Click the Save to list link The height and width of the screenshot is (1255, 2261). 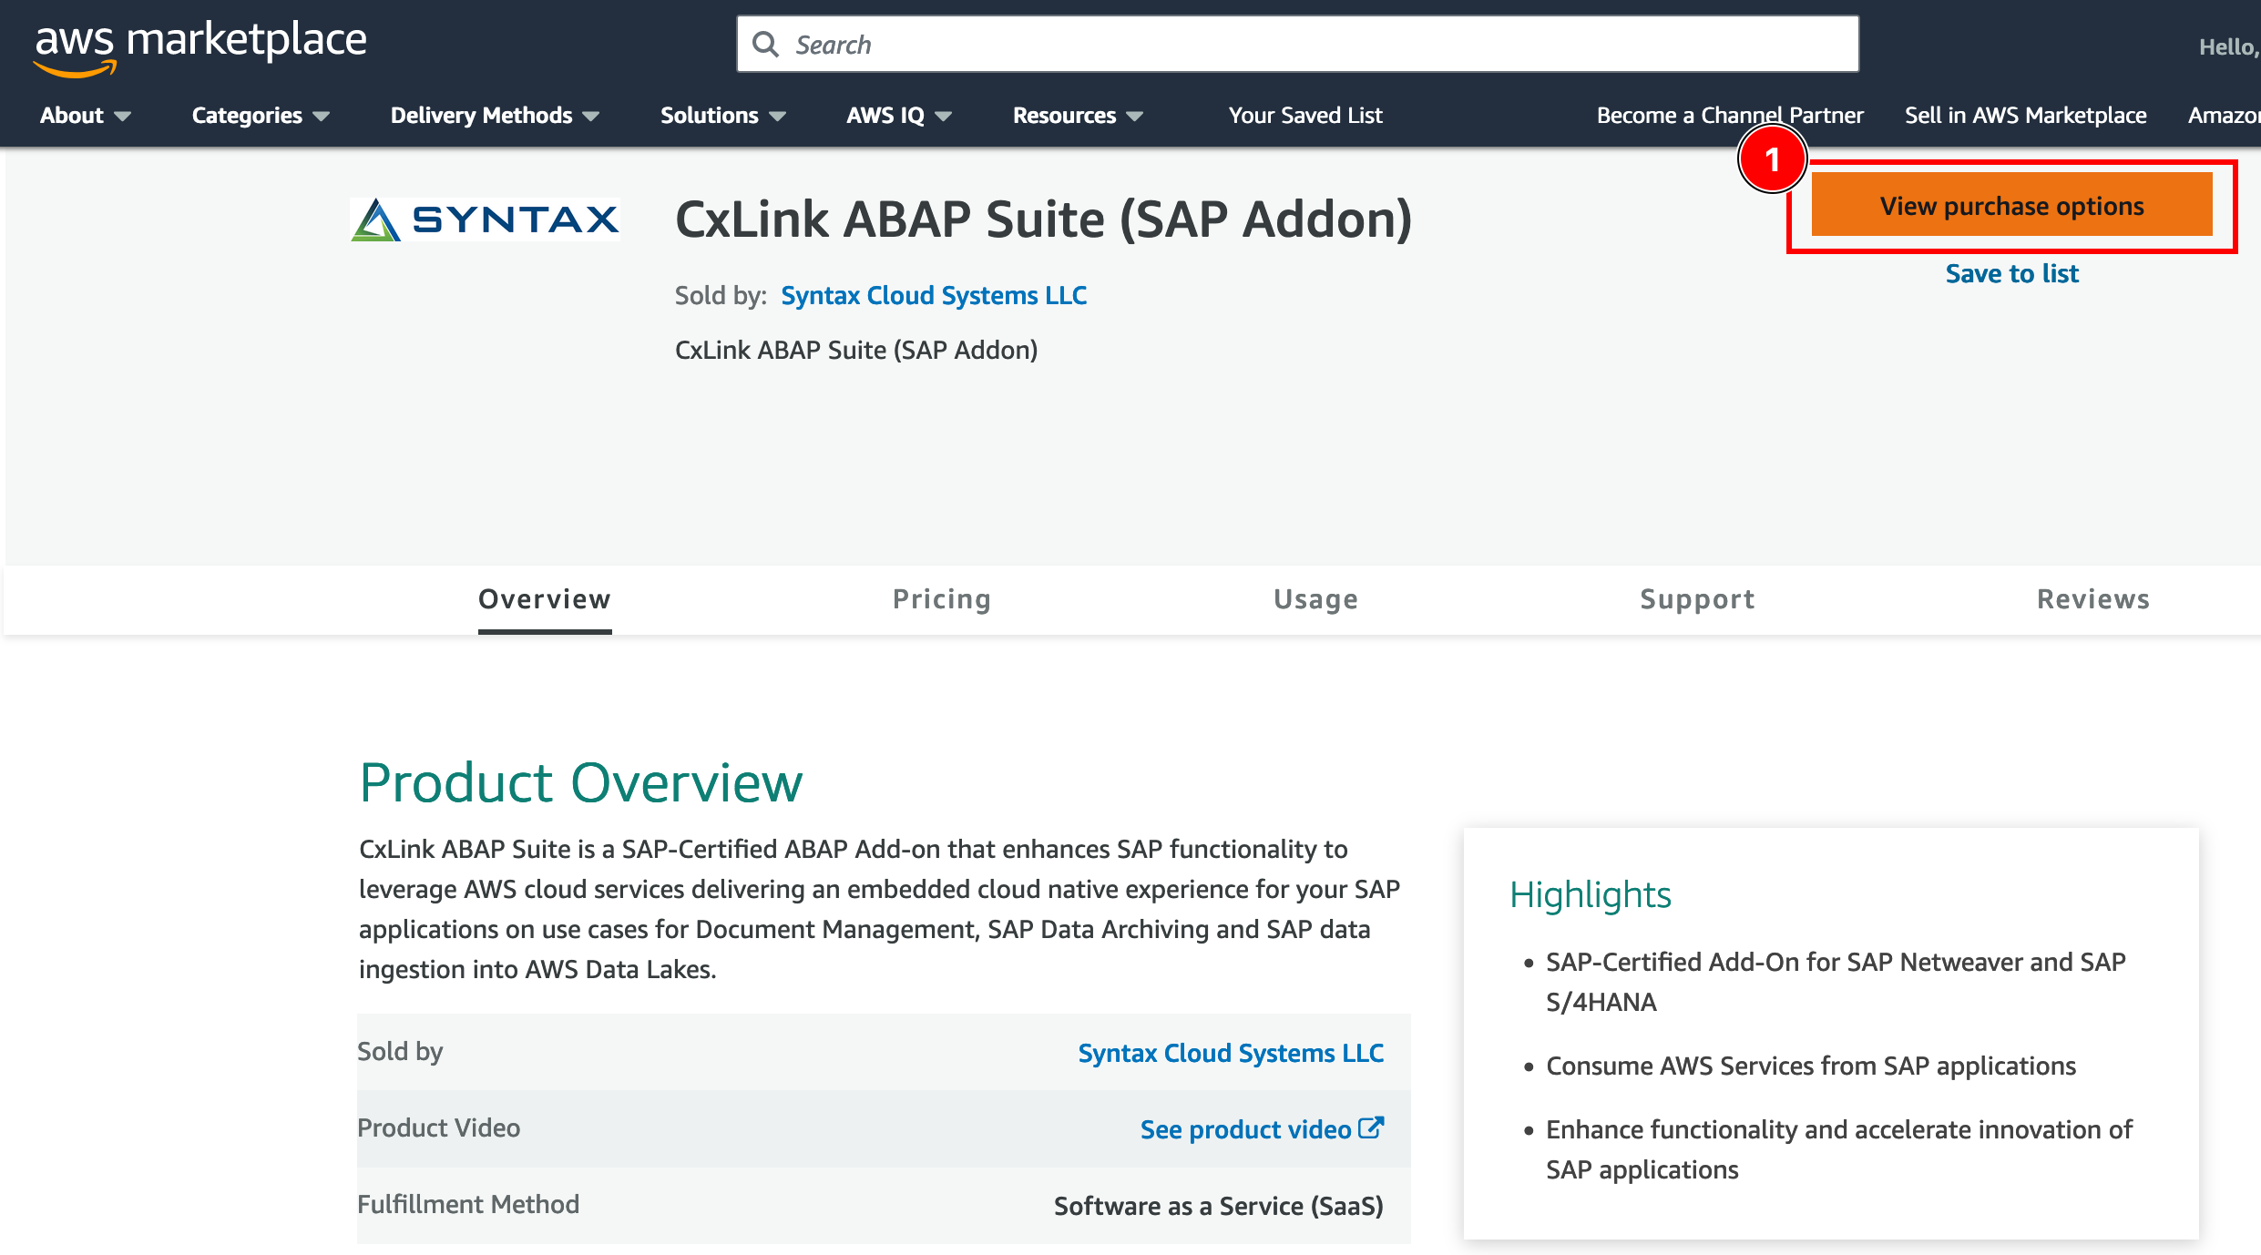click(x=2012, y=273)
